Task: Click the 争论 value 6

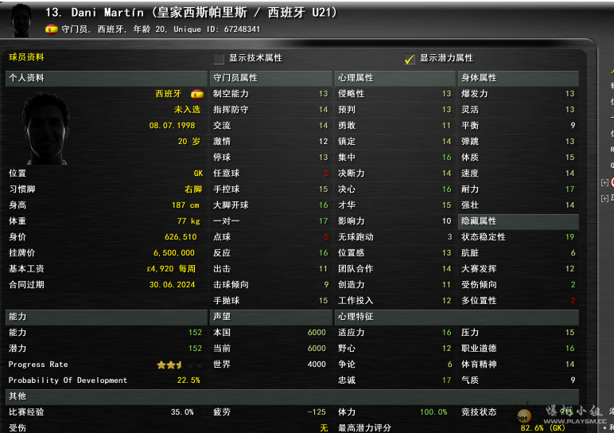Action: pyautogui.click(x=449, y=365)
